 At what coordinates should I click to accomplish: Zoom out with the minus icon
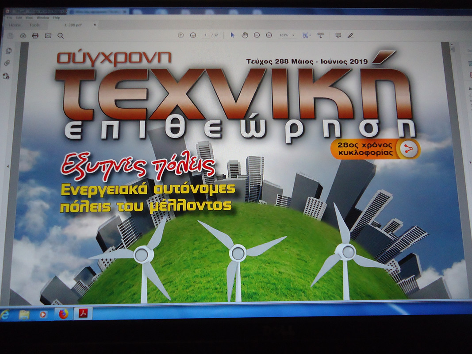[257, 35]
